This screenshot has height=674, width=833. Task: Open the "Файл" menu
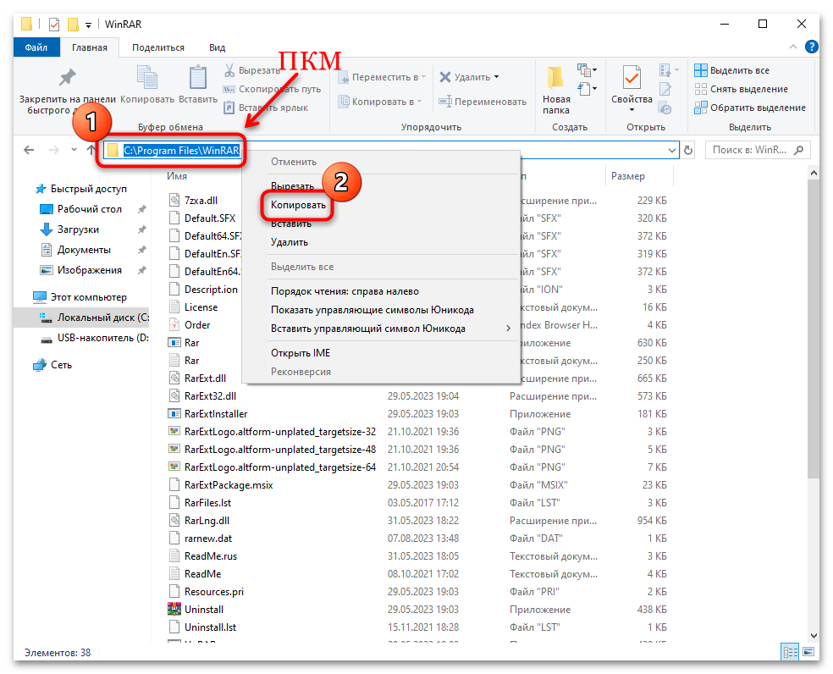36,47
